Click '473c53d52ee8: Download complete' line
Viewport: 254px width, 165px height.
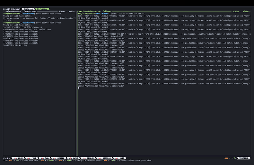coord(21,32)
